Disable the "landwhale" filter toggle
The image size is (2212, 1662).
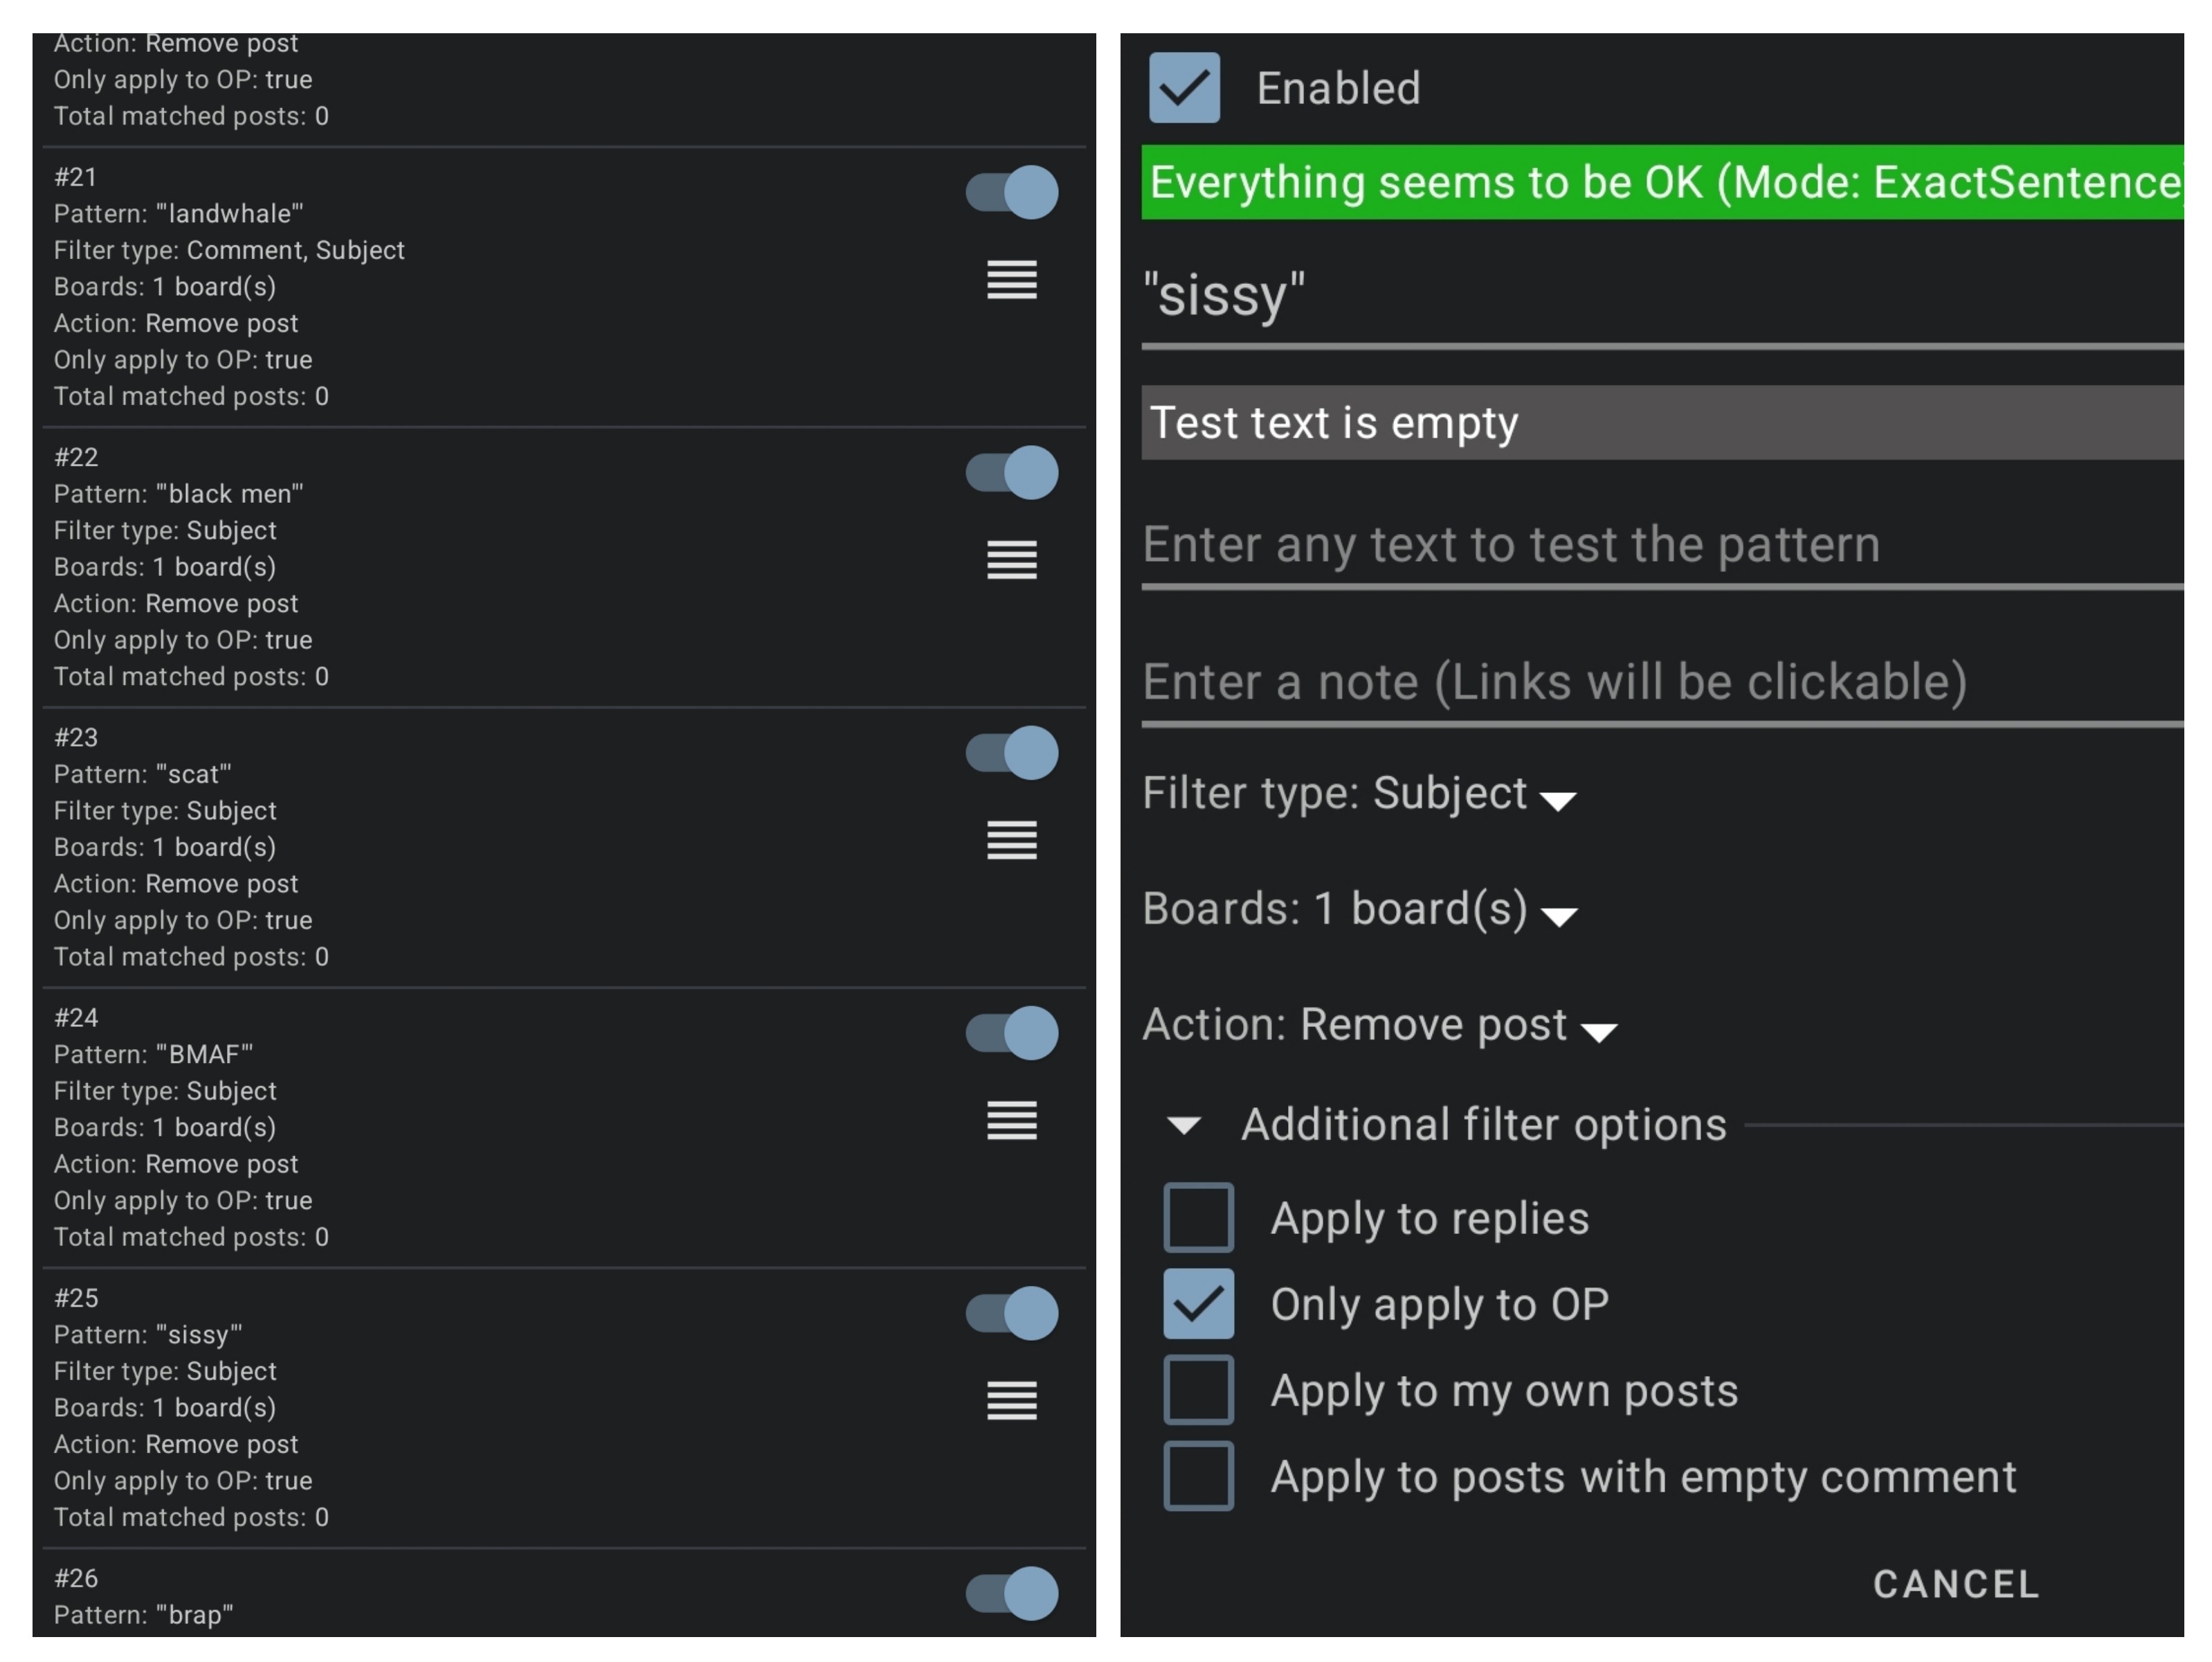pyautogui.click(x=1011, y=192)
